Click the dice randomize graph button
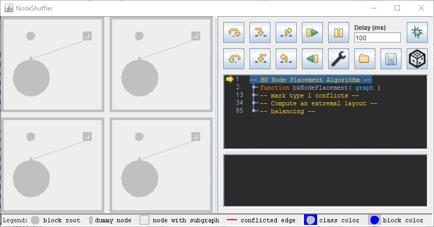Screen dimensions: 434x227 417,59
